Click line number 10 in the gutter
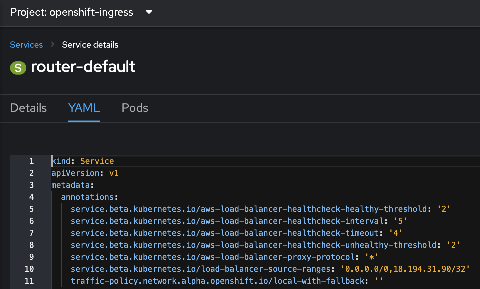The width and height of the screenshot is (480, 289). 29,269
